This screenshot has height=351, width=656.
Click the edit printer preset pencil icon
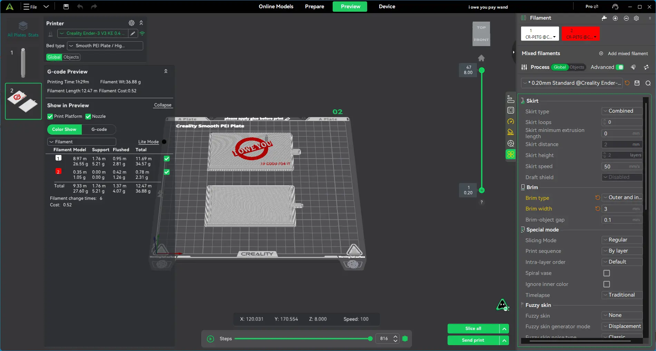click(133, 33)
